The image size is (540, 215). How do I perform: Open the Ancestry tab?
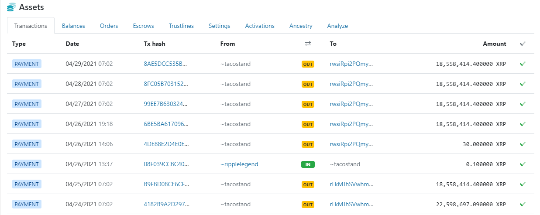(301, 26)
